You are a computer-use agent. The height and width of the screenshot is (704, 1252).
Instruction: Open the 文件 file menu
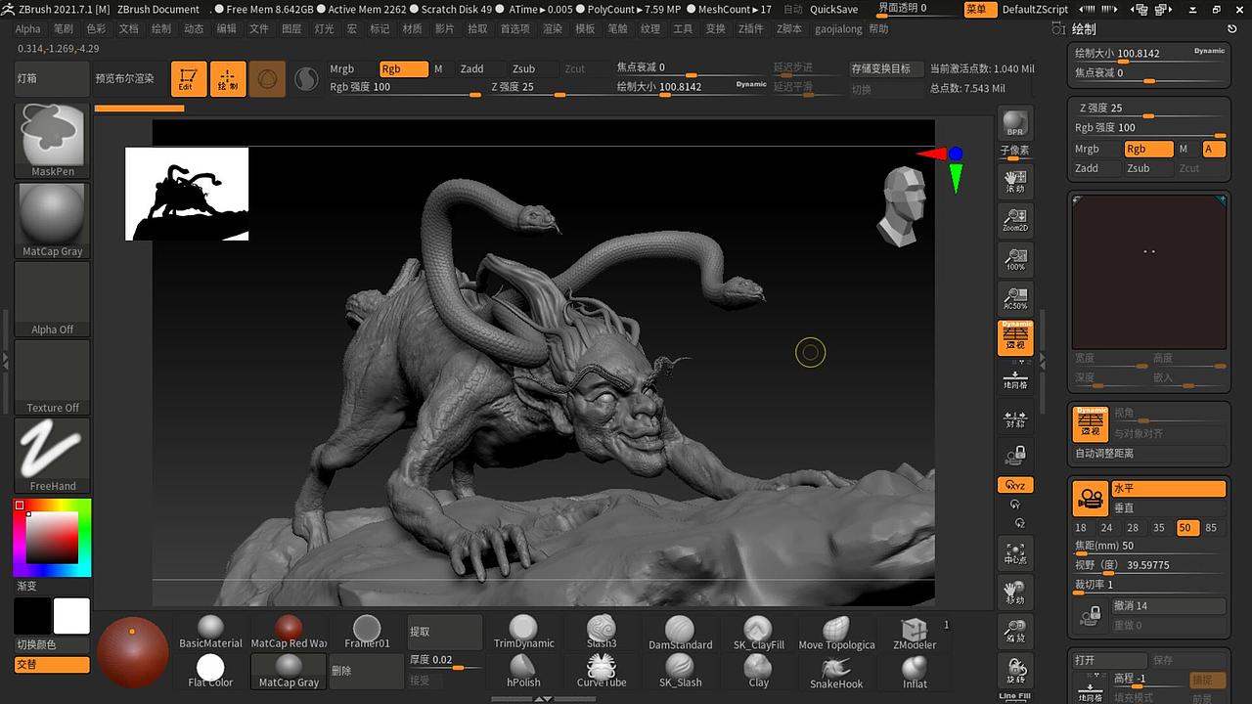258,29
